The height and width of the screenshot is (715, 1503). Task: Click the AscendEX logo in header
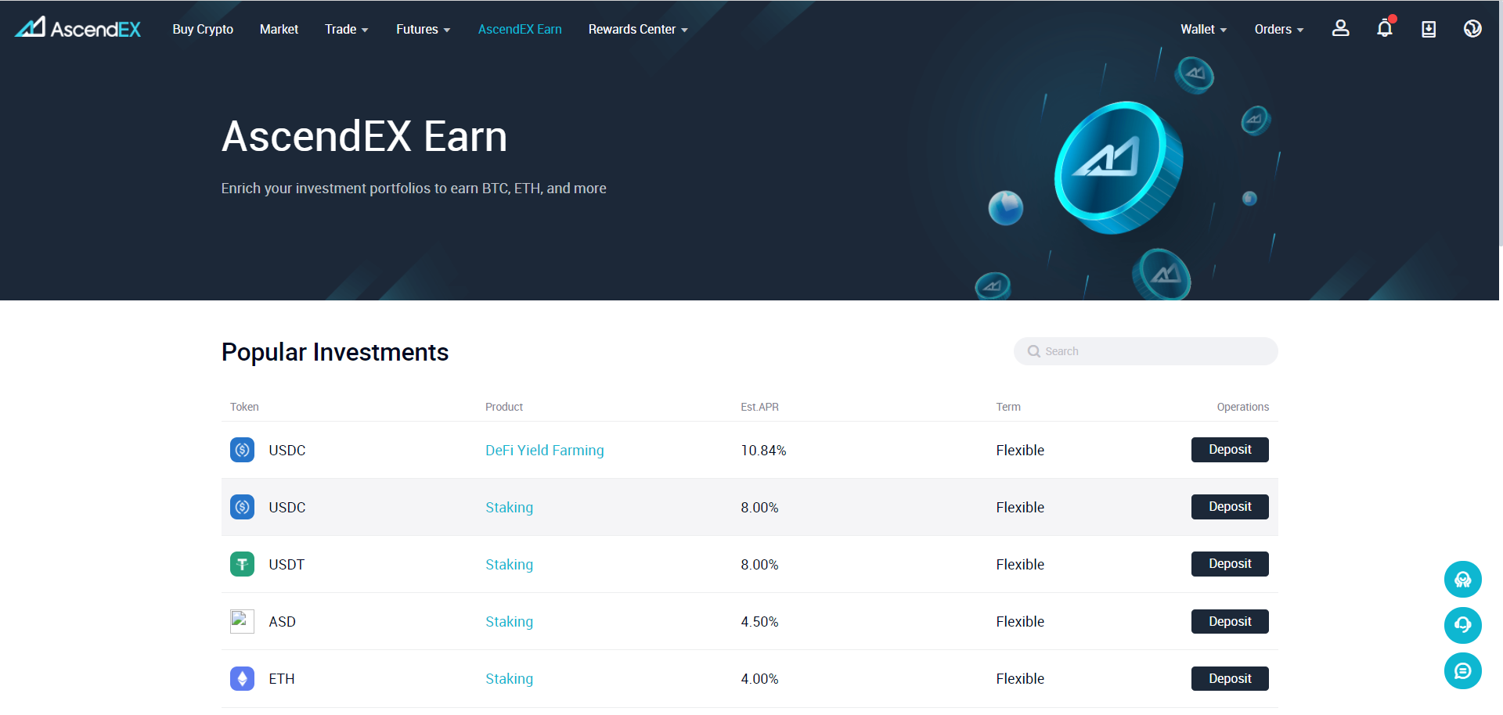(77, 29)
